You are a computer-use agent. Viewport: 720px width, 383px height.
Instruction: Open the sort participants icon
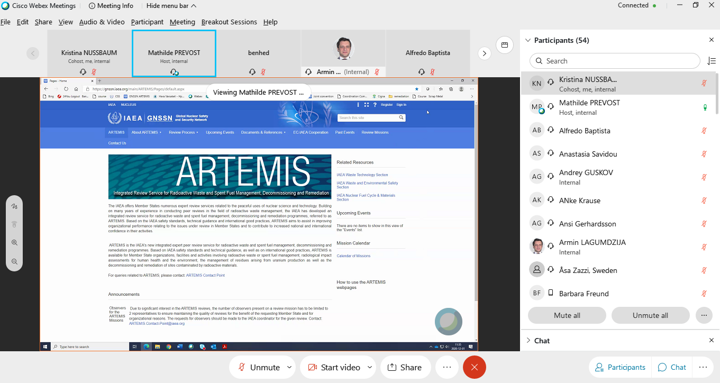click(x=712, y=60)
